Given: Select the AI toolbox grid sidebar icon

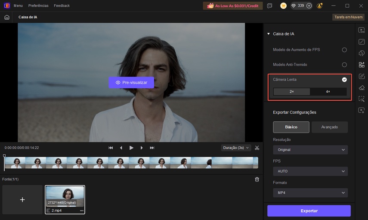Looking at the screenshot, I should (362, 64).
